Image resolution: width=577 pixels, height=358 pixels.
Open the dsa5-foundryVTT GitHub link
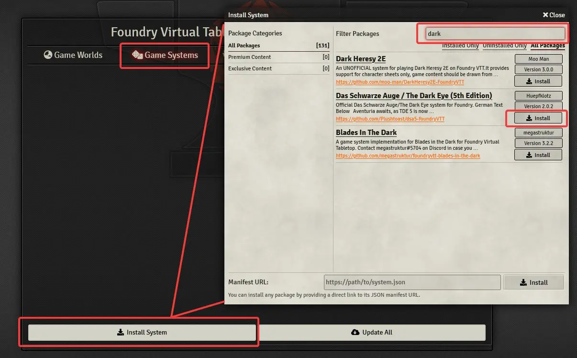[x=390, y=119]
